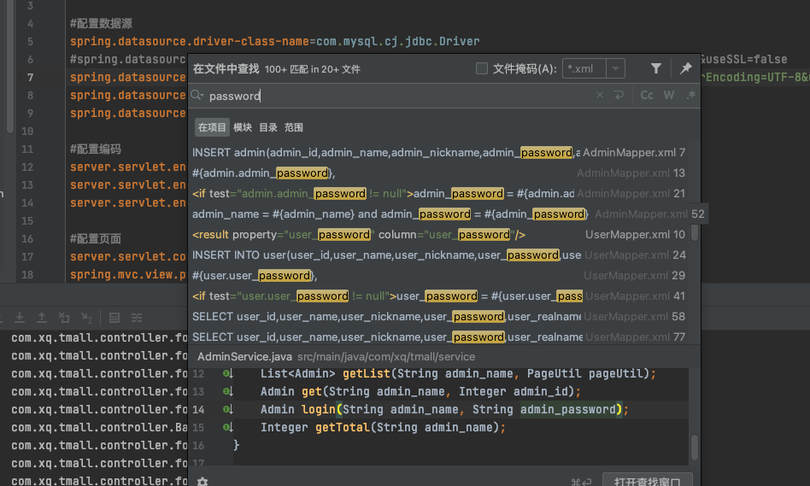Select result AdminMapper.xml line 21
The image size is (810, 486).
pyautogui.click(x=439, y=193)
